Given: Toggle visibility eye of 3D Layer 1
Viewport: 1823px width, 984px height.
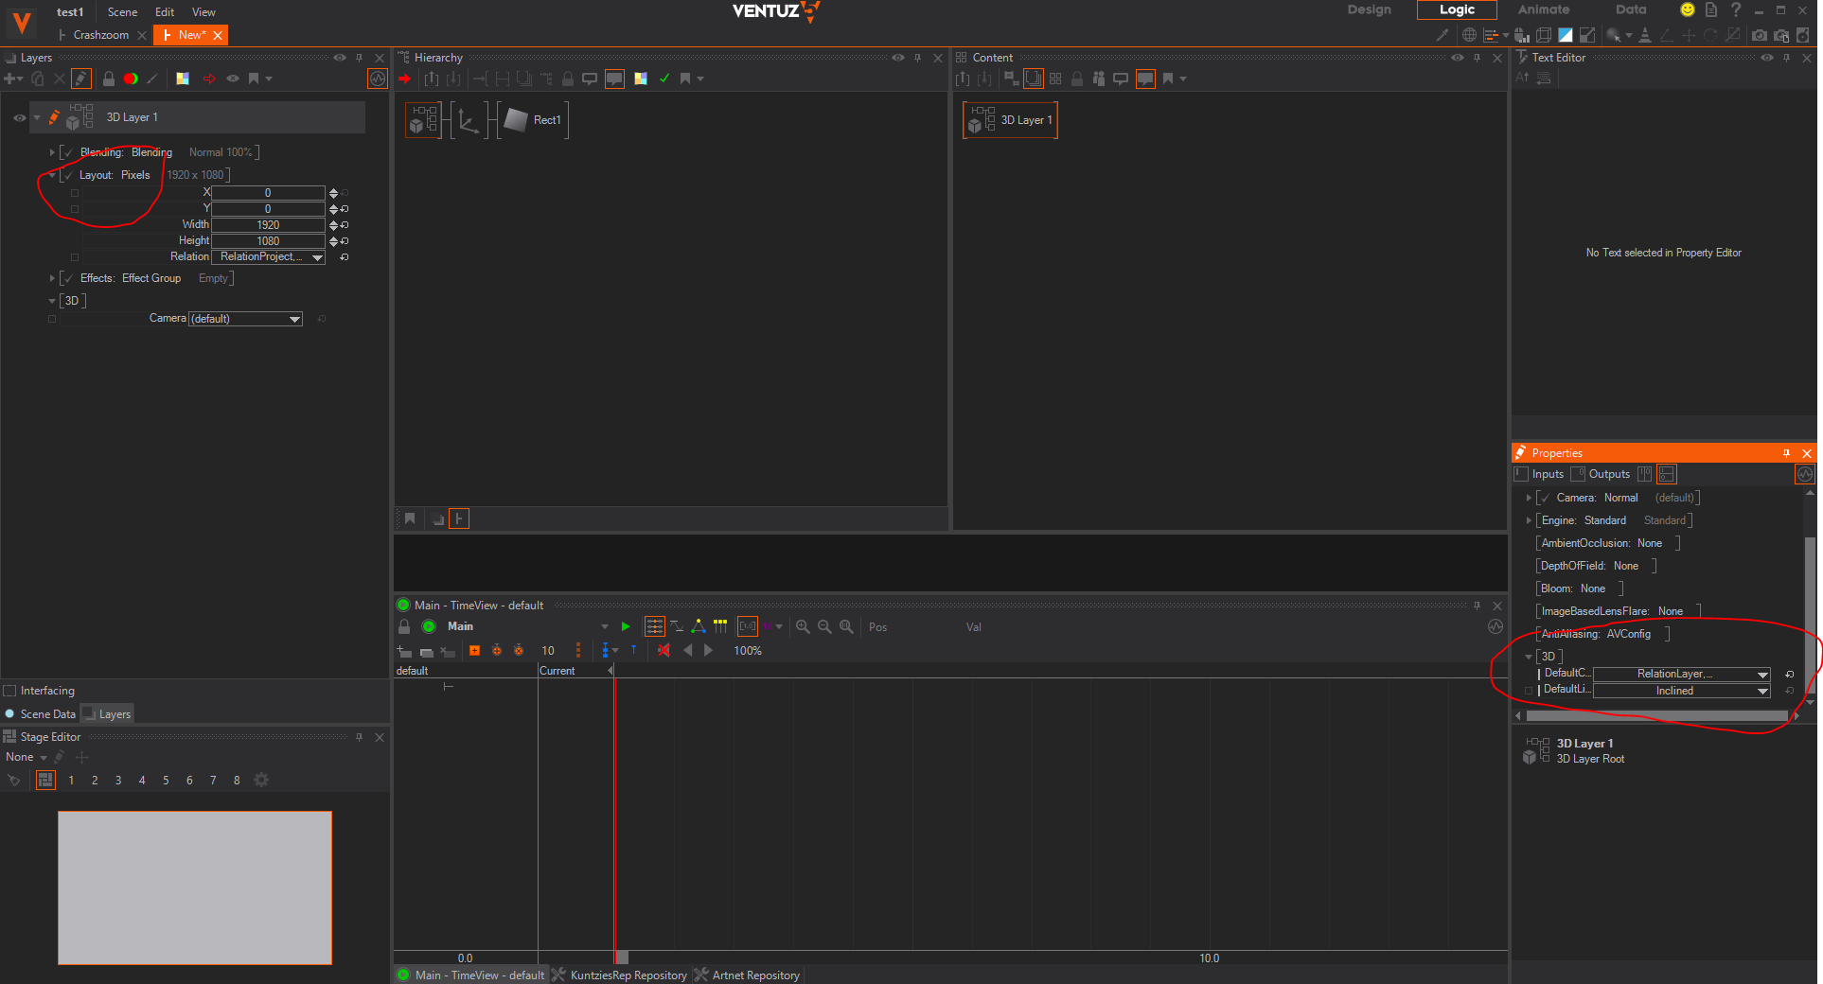Looking at the screenshot, I should (19, 118).
